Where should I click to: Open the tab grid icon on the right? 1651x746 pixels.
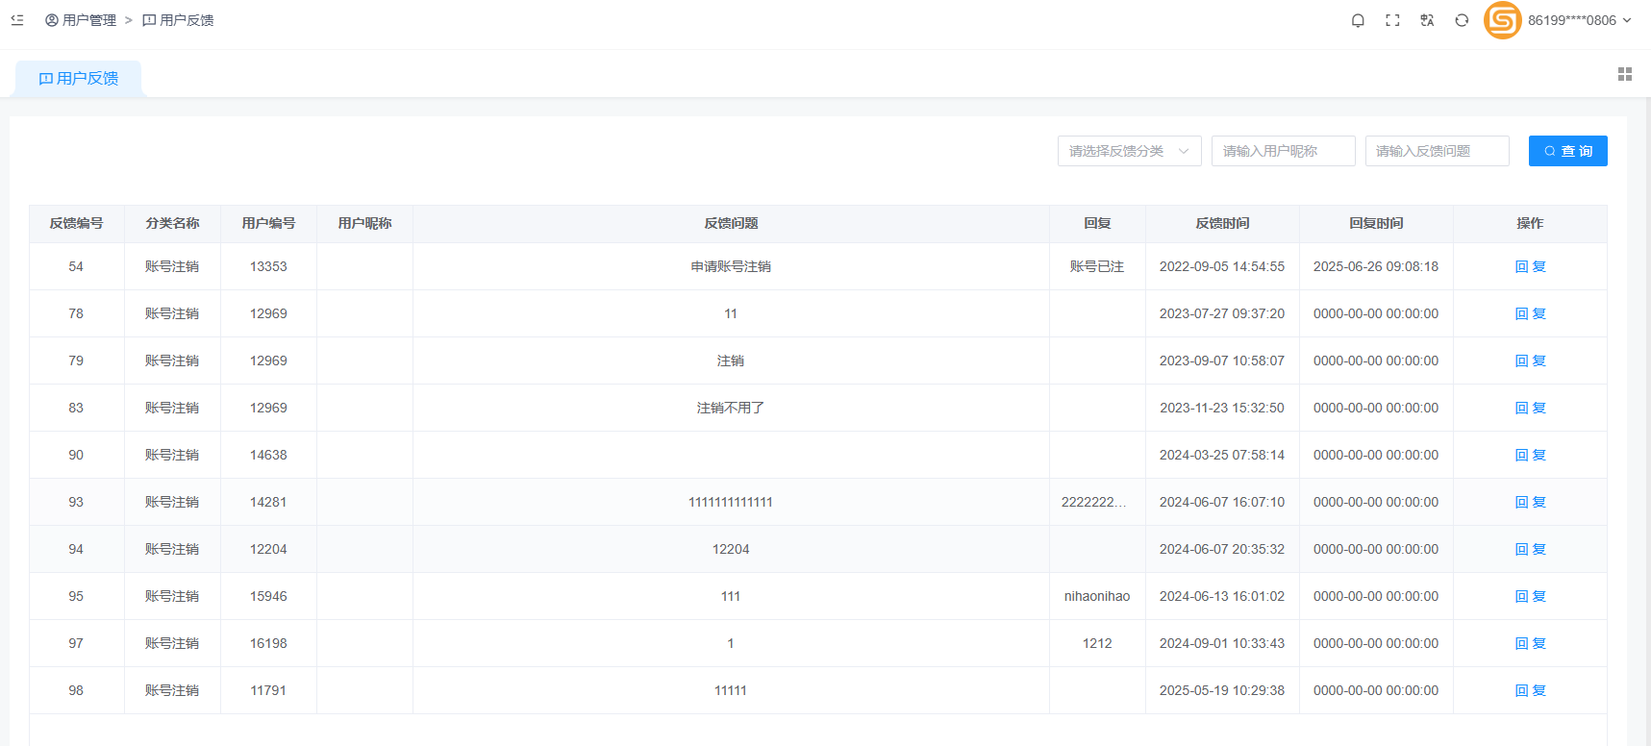click(x=1625, y=74)
